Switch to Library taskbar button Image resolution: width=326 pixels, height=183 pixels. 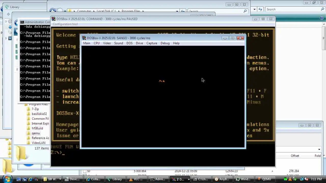coord(116,179)
